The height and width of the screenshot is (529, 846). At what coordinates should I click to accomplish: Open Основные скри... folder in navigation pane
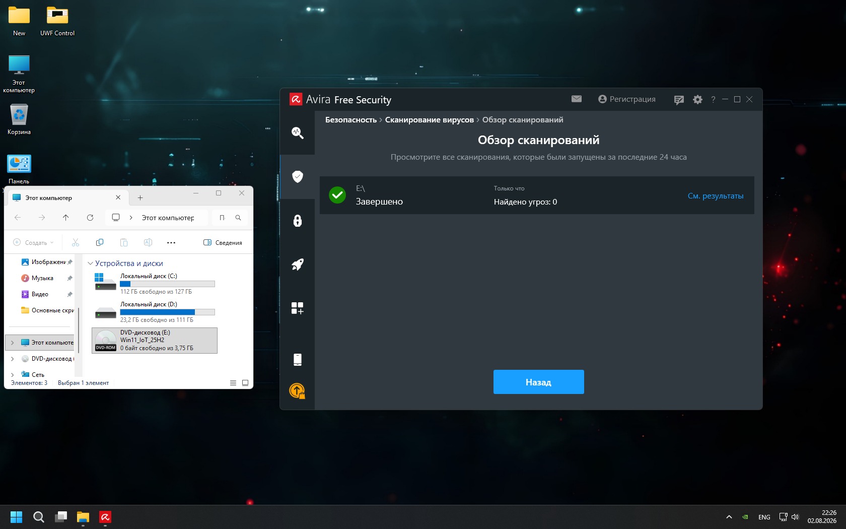[47, 310]
